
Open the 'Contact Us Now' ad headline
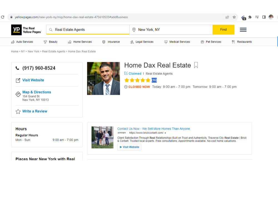pyautogui.click(x=153, y=129)
